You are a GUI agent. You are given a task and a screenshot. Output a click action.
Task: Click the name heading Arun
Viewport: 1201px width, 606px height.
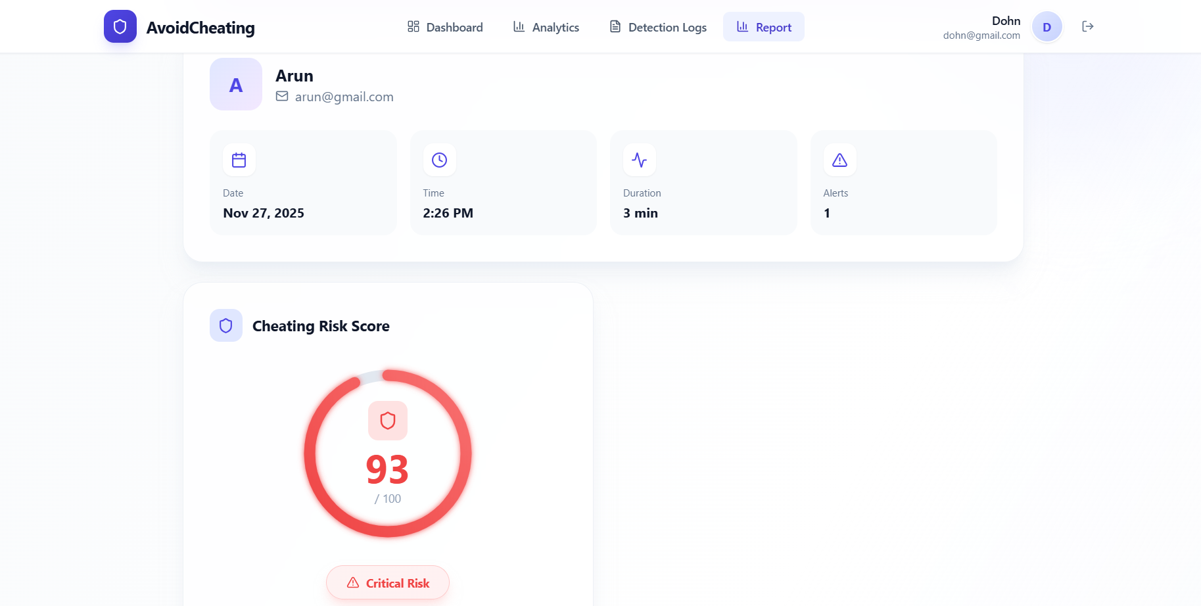click(294, 76)
